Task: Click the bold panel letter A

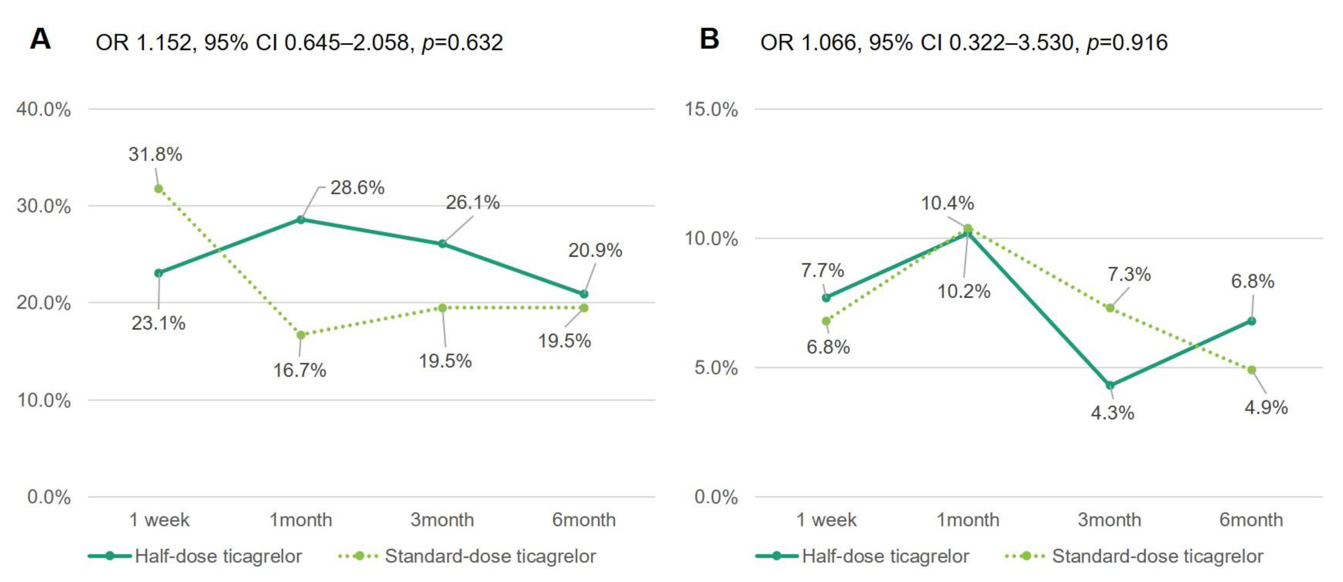Action: point(40,39)
